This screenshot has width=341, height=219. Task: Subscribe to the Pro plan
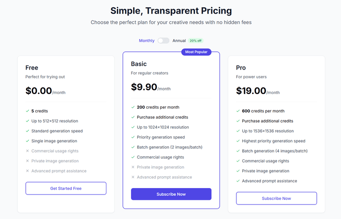276,198
